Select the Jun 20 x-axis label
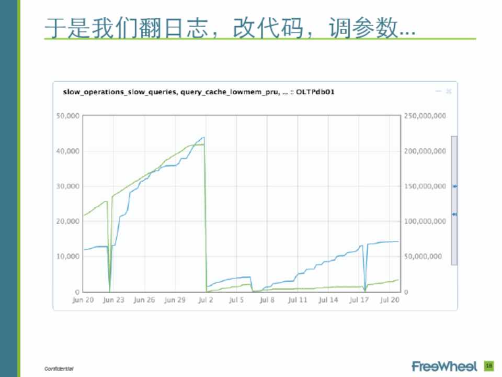The image size is (502, 377). (x=82, y=300)
